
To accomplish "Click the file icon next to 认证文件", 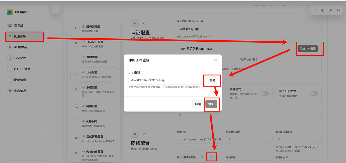I will [10, 58].
